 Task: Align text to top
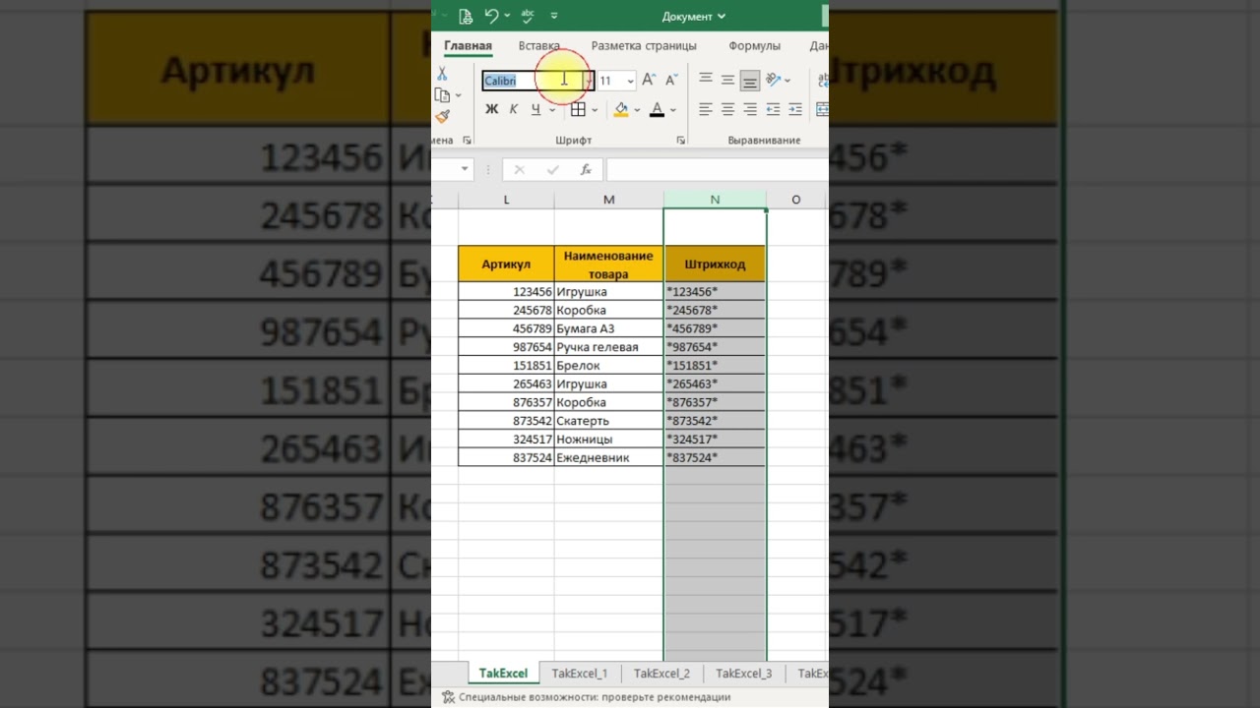click(705, 80)
